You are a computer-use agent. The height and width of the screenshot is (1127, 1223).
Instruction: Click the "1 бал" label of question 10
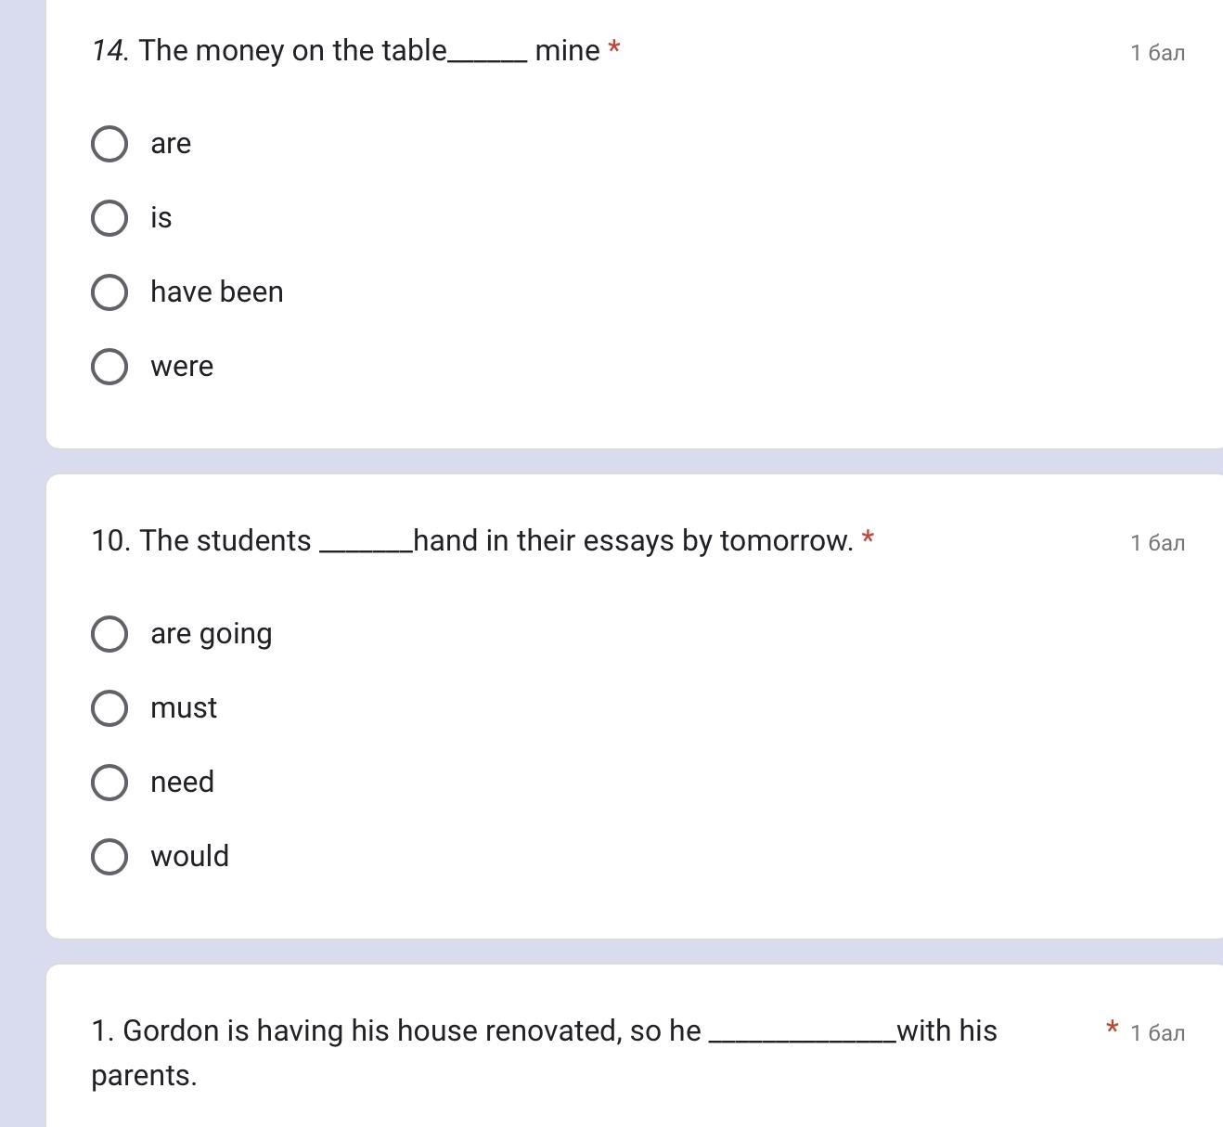pyautogui.click(x=1157, y=543)
